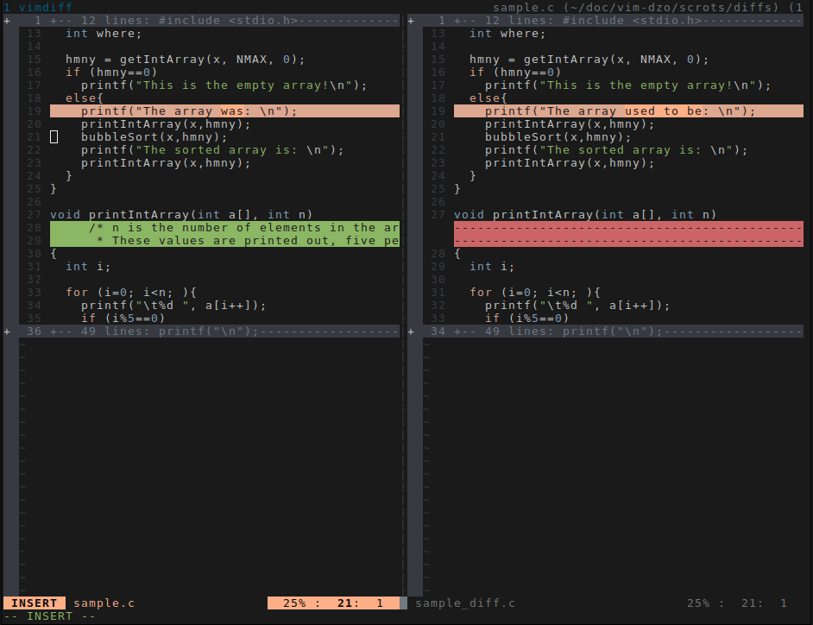The width and height of the screenshot is (813, 625).
Task: Click 'printIntArray(x,hmny);' line 20 left pane
Action: (166, 124)
